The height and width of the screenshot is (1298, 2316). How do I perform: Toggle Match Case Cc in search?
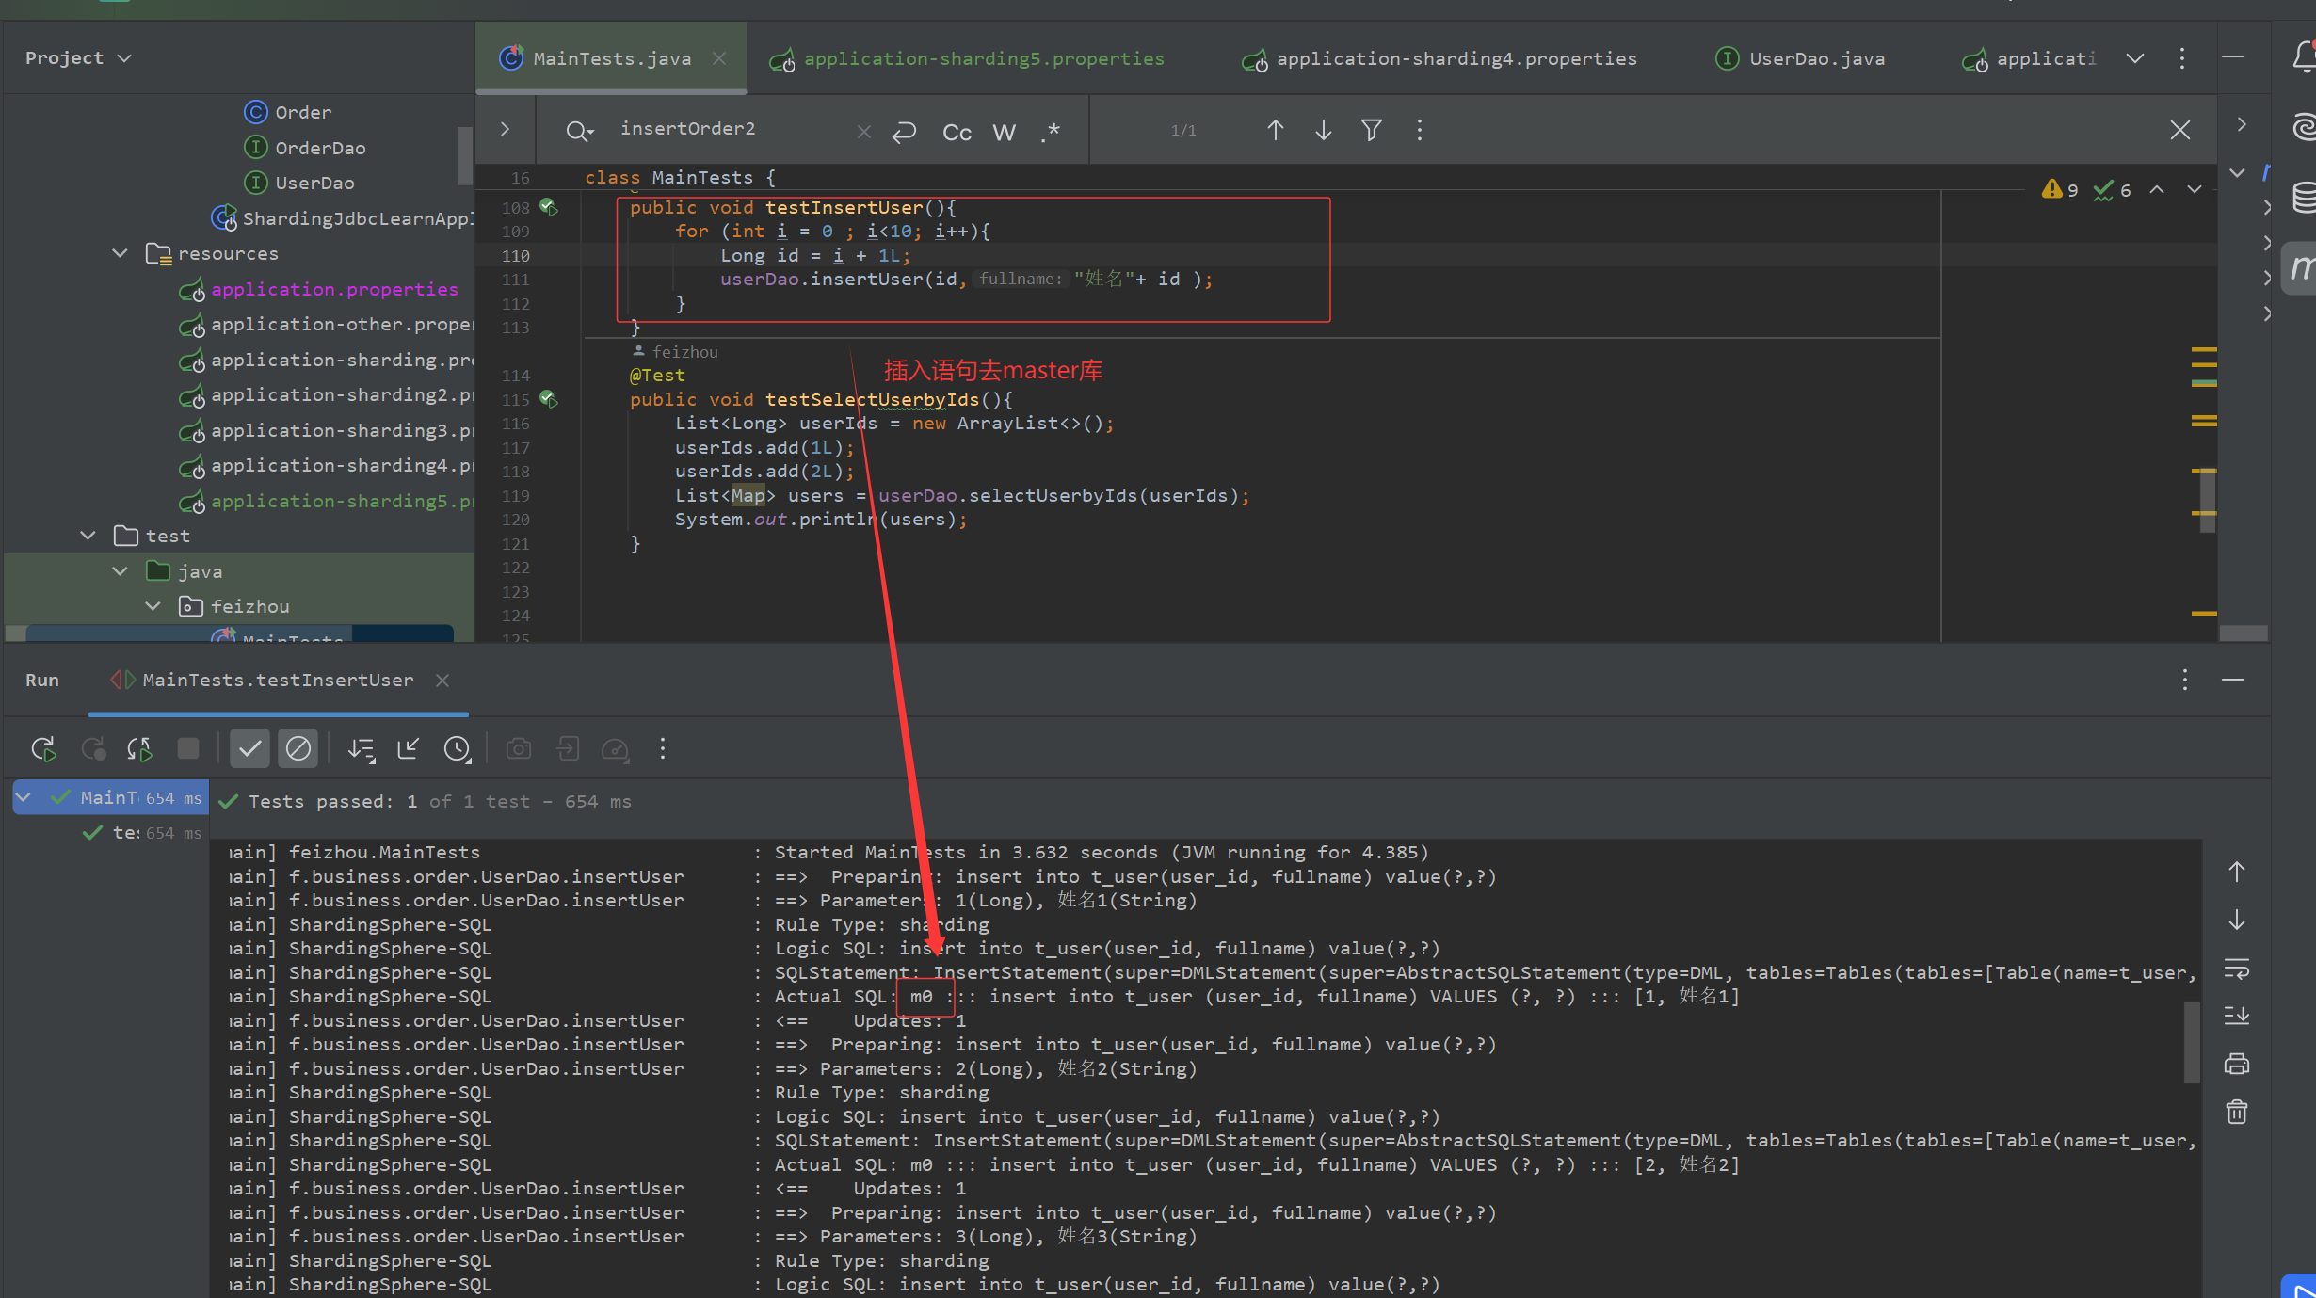click(957, 132)
